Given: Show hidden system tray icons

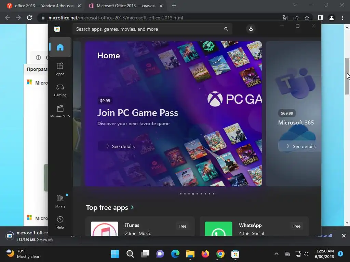Looking at the screenshot, I should (276, 254).
